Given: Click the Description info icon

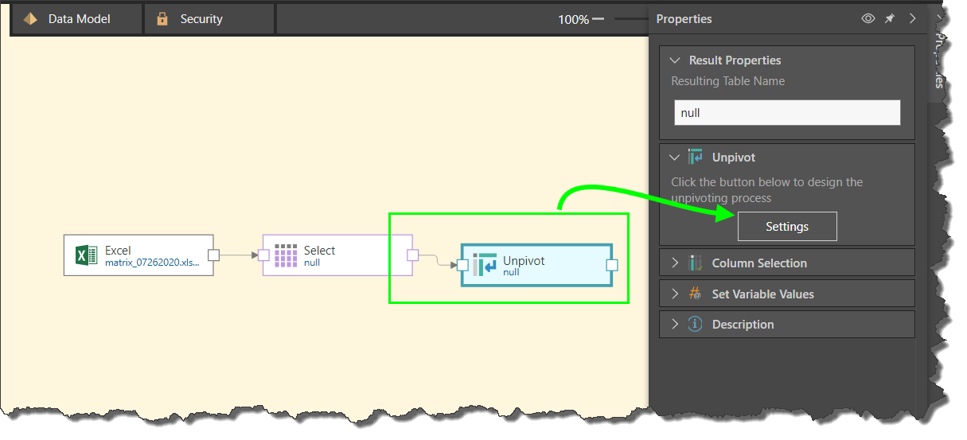Looking at the screenshot, I should (x=696, y=325).
